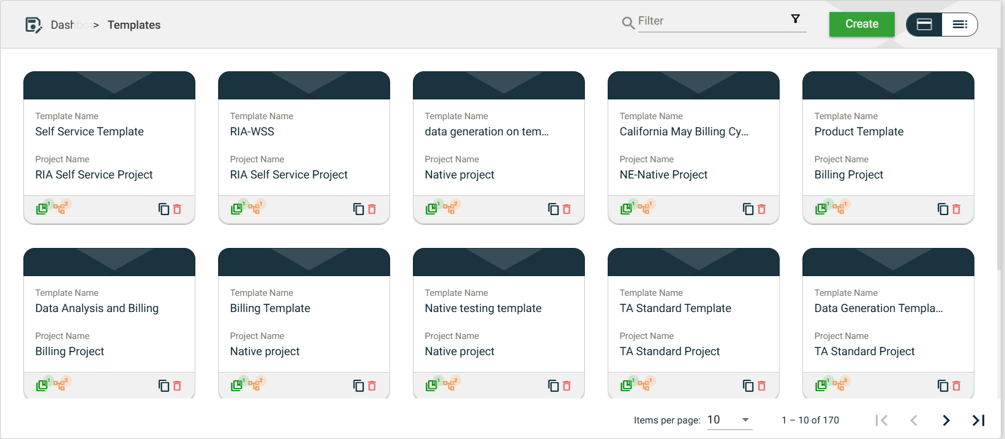Click the app logo icon beside Dashboard
The height and width of the screenshot is (439, 1005).
click(34, 25)
